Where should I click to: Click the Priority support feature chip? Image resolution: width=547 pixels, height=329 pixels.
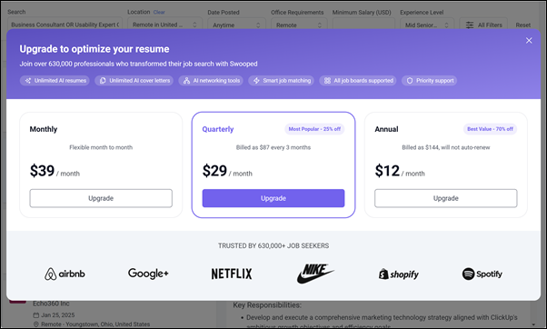(430, 81)
